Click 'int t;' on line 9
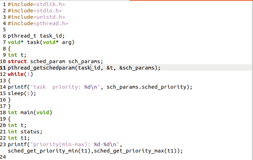 click(x=17, y=55)
